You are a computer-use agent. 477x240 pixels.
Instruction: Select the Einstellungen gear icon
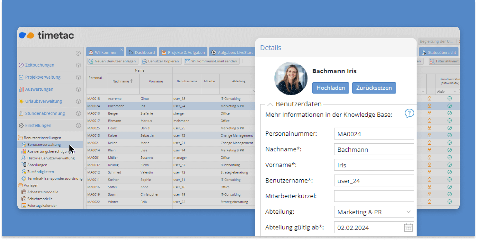point(21,126)
